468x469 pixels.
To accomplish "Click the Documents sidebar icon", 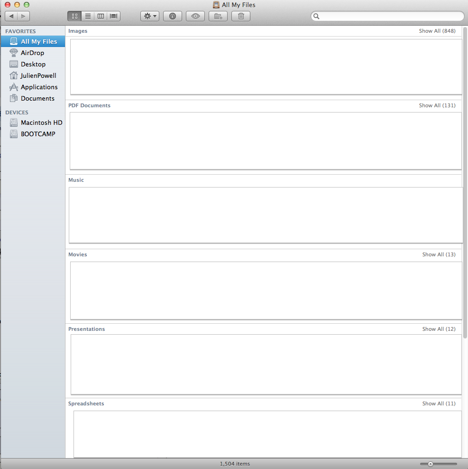I will (x=14, y=98).
